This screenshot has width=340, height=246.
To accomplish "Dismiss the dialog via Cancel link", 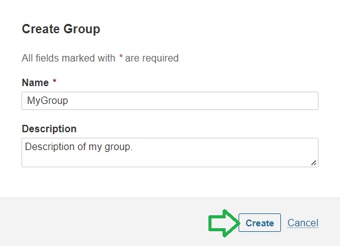I will tap(302, 223).
